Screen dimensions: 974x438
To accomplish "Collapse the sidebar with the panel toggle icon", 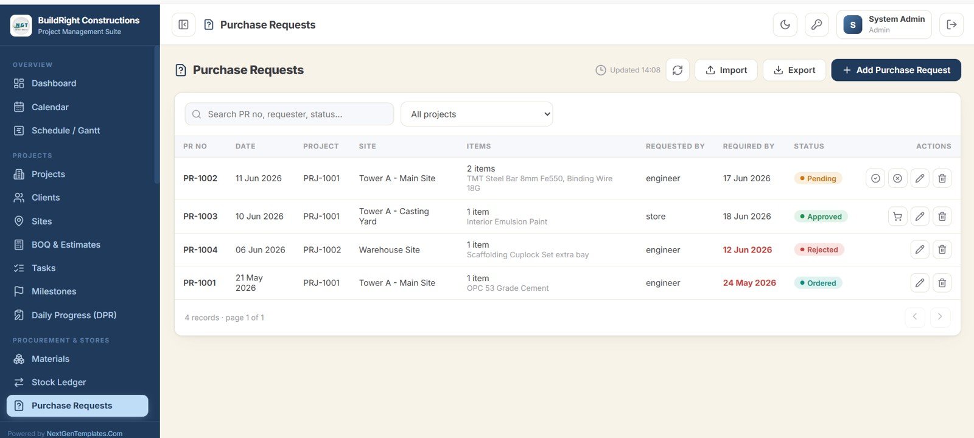I will point(183,25).
